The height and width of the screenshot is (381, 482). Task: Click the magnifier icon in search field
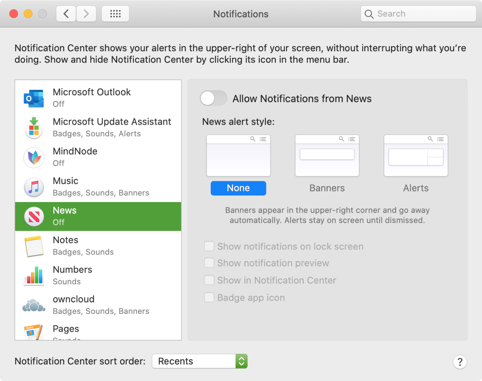tap(369, 14)
